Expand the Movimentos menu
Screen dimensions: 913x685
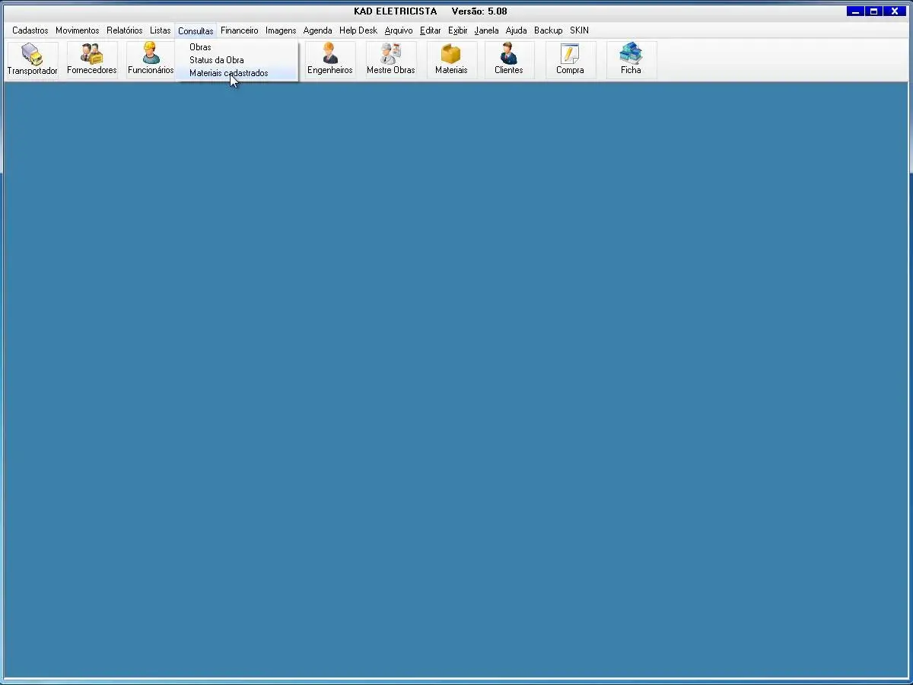point(77,30)
